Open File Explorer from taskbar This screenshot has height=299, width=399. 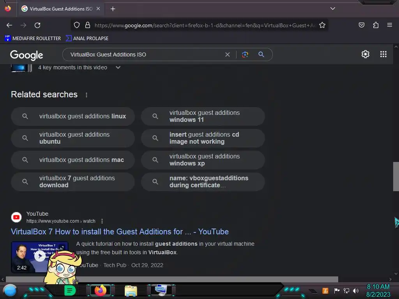pos(131,290)
